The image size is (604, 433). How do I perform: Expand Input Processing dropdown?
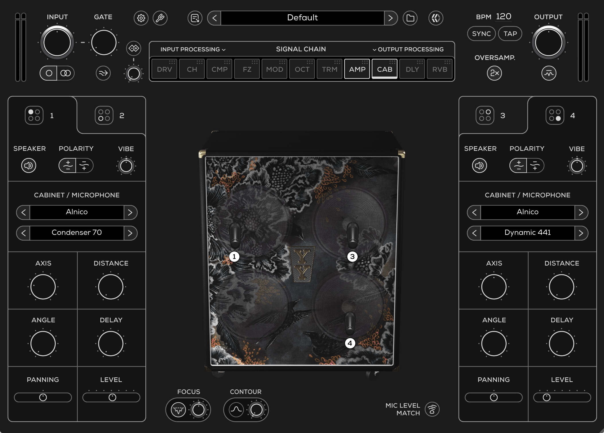click(x=193, y=49)
